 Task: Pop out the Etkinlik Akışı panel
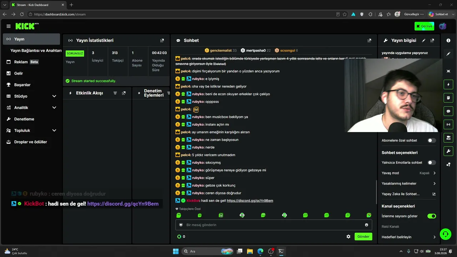(x=124, y=93)
